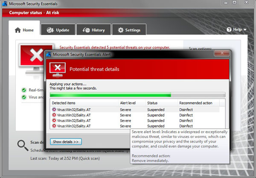
Task: Click the large red X monitor status icon
Action: 36,59
